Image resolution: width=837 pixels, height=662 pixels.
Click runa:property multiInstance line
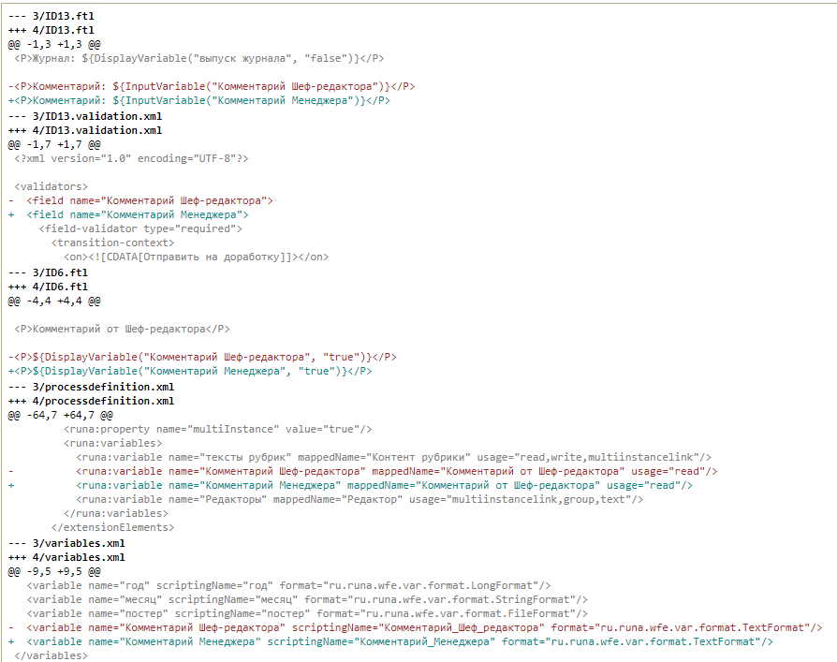pyautogui.click(x=218, y=429)
